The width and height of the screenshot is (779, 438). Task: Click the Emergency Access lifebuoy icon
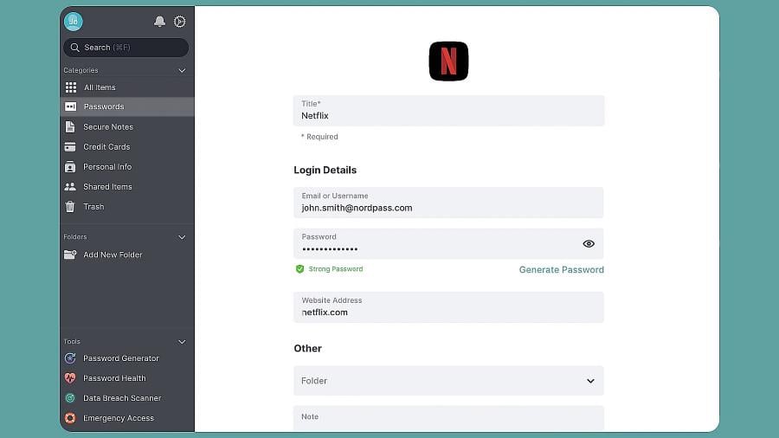click(x=70, y=418)
